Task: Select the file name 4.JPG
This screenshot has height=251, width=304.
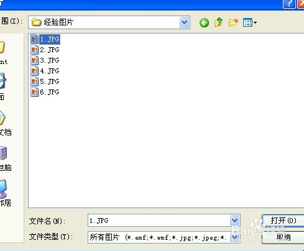Action: (50, 71)
